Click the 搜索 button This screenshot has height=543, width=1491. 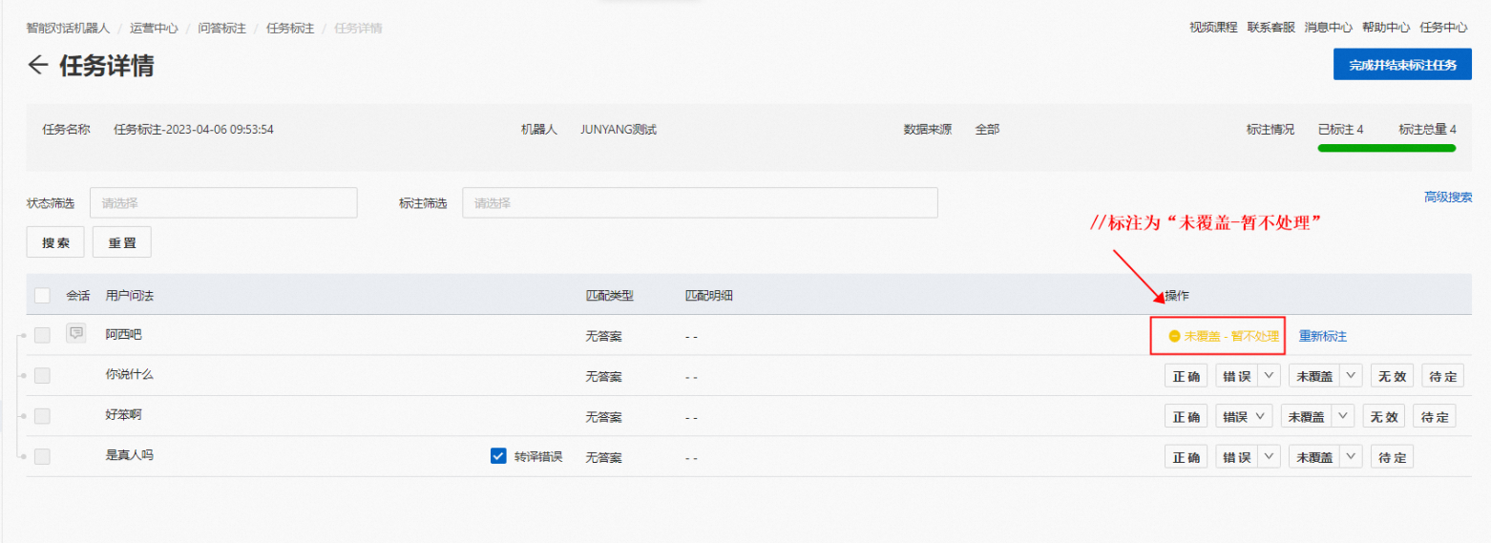55,242
